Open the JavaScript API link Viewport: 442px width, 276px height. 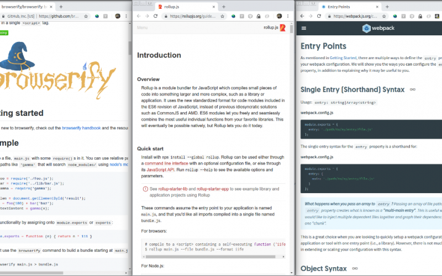(x=160, y=170)
